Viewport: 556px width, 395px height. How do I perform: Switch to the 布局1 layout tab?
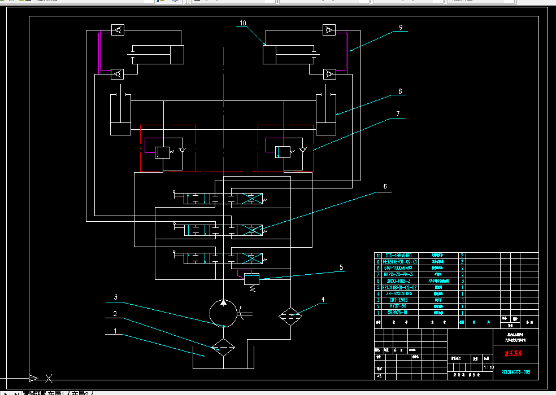coord(57,393)
